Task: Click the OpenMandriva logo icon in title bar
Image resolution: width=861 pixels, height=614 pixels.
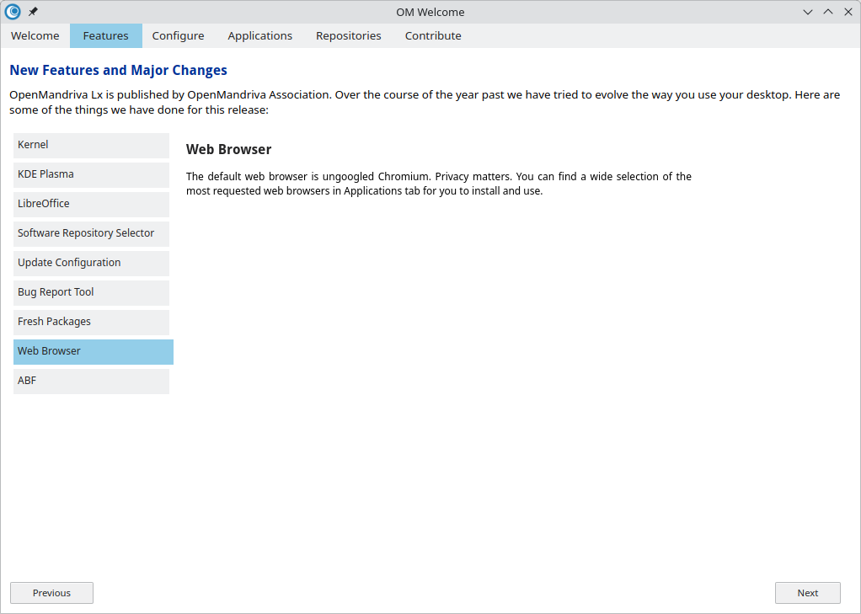Action: 13,12
